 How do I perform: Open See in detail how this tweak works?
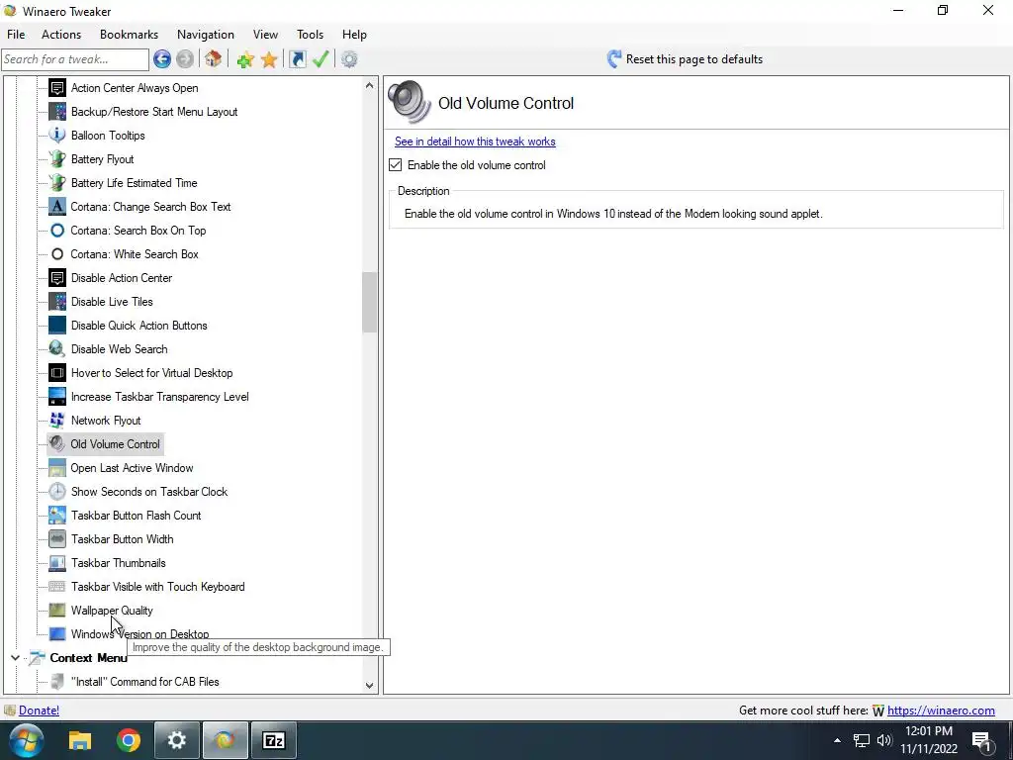coord(475,142)
